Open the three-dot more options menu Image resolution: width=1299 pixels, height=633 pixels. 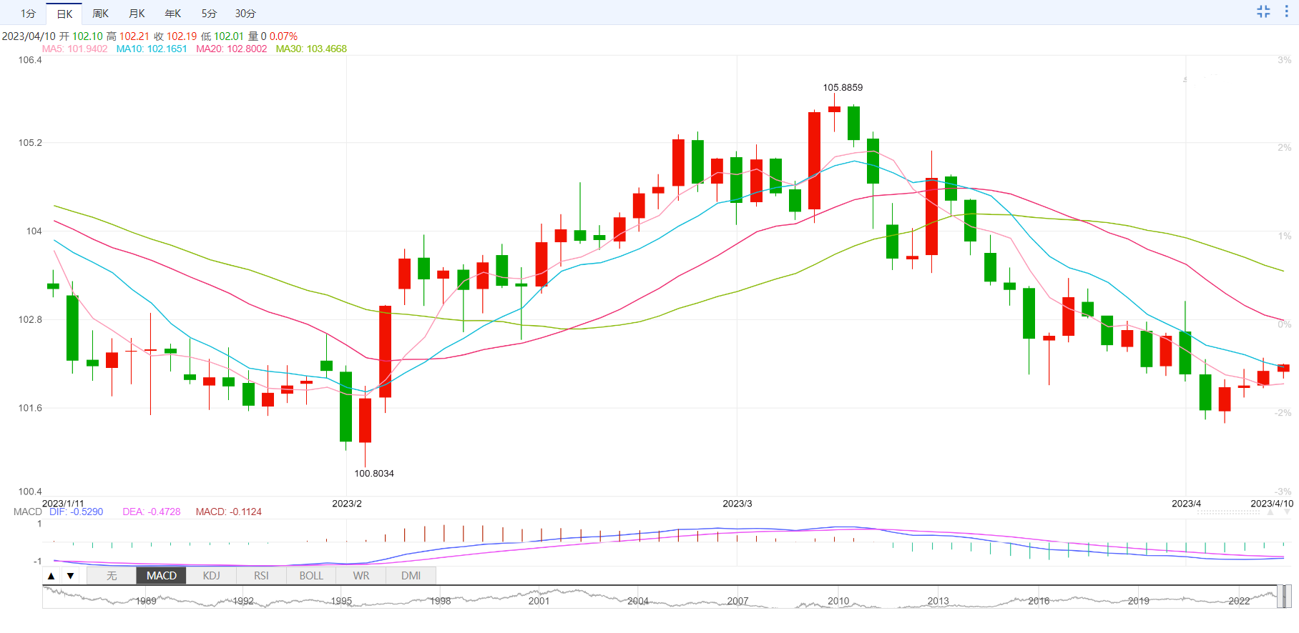[1286, 11]
